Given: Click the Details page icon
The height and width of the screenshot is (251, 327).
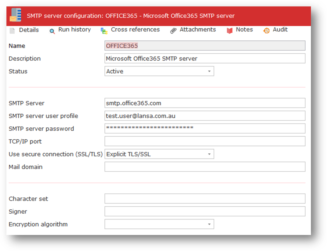Looking at the screenshot, I should click(x=12, y=31).
